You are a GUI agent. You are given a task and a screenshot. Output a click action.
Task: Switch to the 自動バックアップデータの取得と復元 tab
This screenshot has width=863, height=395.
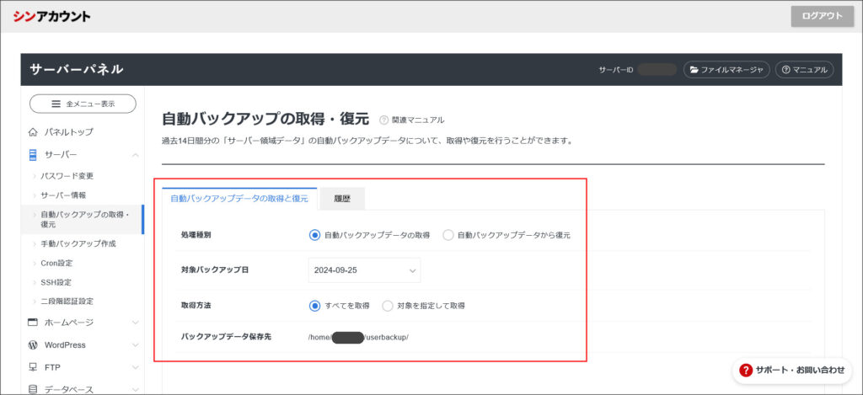239,199
